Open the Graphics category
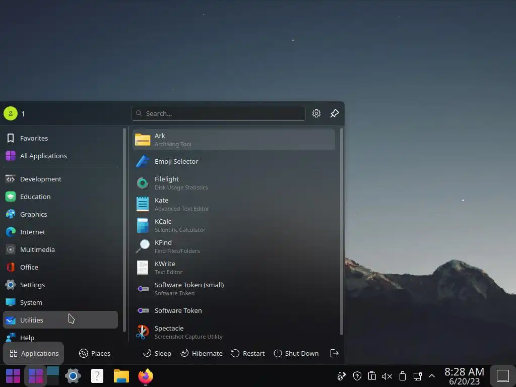This screenshot has height=387, width=516. (x=60, y=214)
